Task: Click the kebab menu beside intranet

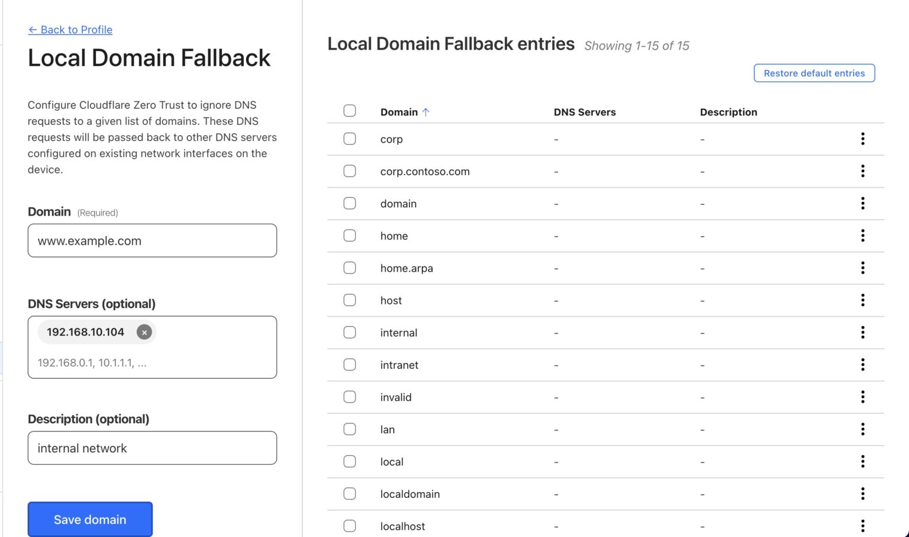Action: point(863,365)
